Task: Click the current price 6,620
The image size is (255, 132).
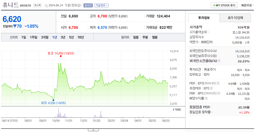Action: click(x=12, y=19)
